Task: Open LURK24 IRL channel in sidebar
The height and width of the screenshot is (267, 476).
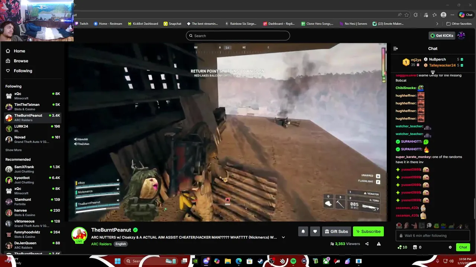Action: (33, 129)
